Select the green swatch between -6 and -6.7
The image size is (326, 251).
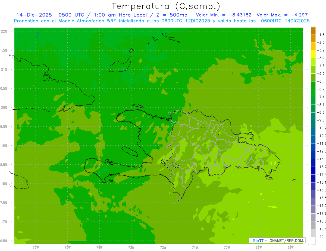tap(313, 85)
